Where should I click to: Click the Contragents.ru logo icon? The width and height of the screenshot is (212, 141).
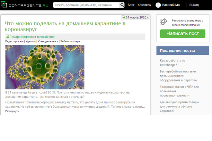(x=4, y=4)
